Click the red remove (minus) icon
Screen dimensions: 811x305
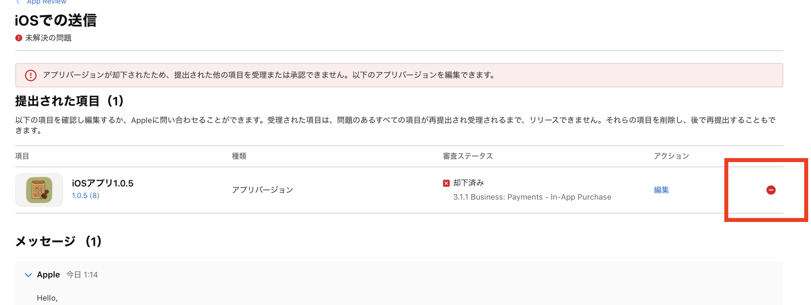click(x=771, y=190)
